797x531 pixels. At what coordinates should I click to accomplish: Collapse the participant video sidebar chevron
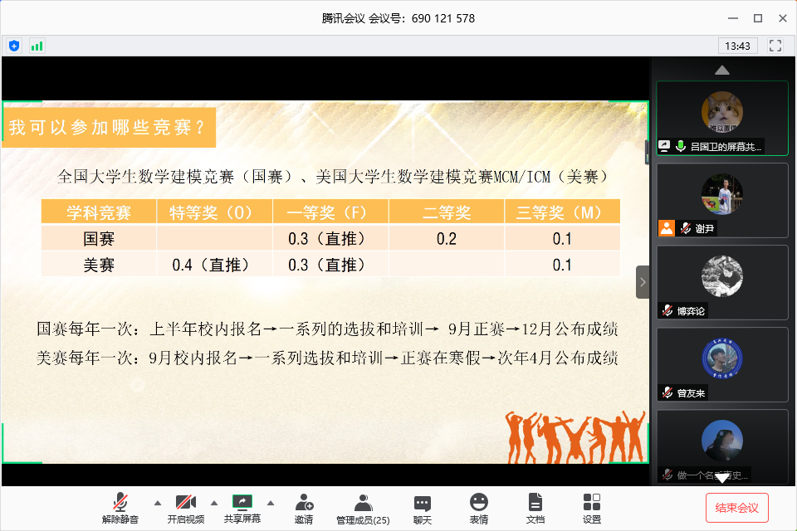(643, 282)
